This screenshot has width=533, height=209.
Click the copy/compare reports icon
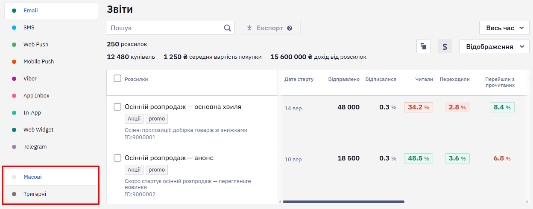423,46
